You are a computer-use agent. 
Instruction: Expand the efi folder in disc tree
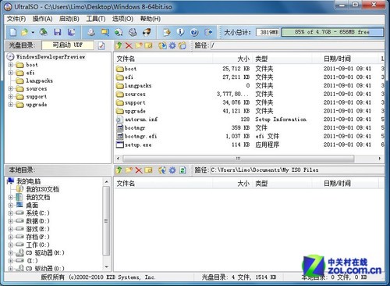pos(11,73)
